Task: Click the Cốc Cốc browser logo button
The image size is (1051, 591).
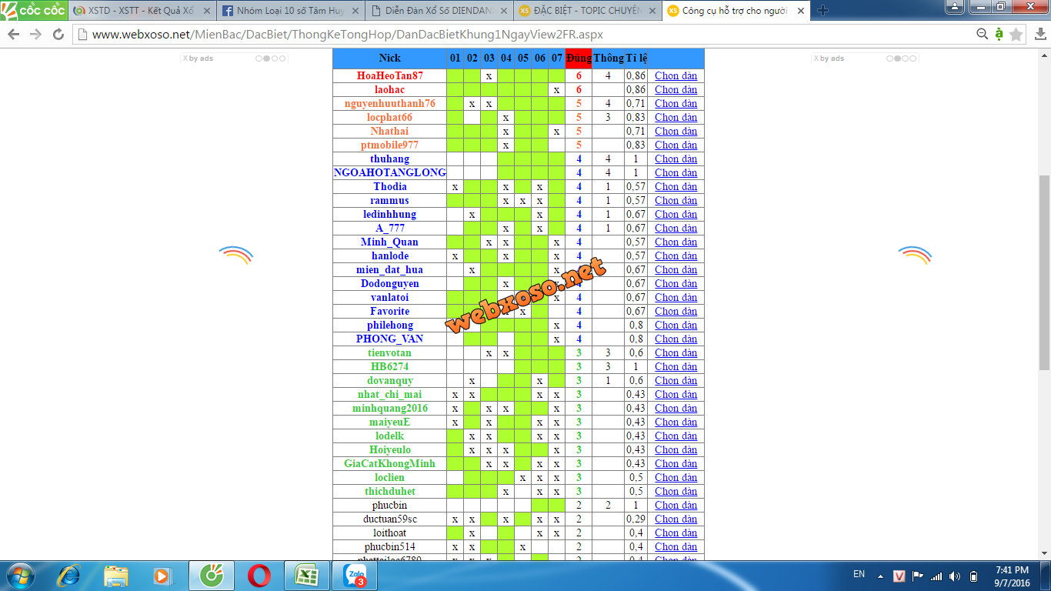Action: (x=34, y=10)
